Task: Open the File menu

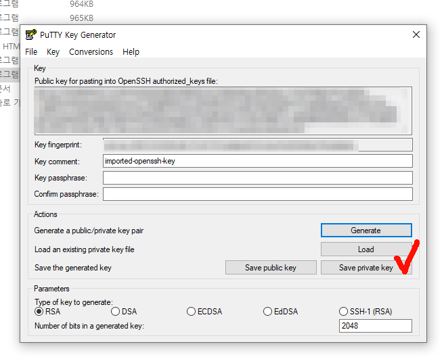Action: pos(31,52)
